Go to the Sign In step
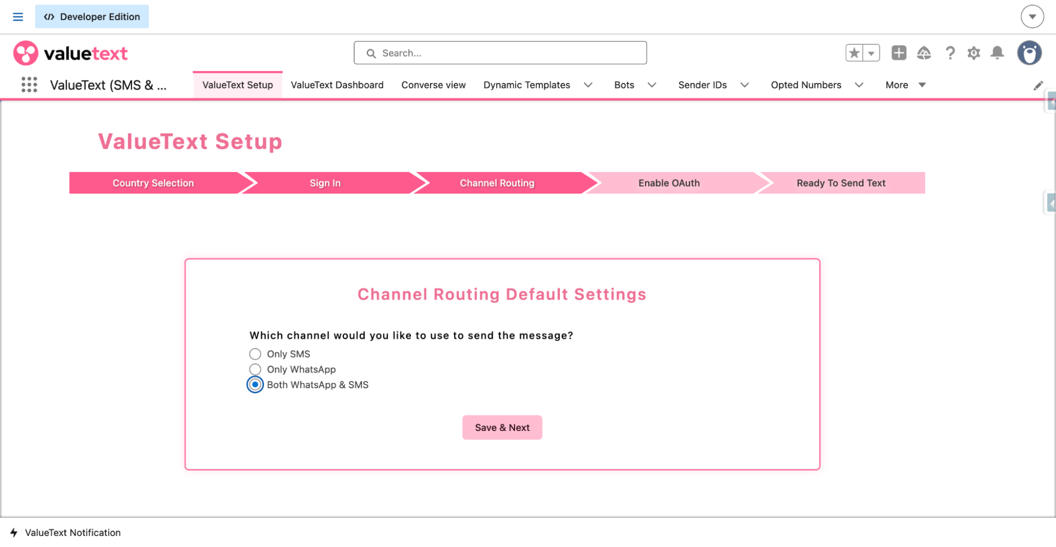 point(325,183)
